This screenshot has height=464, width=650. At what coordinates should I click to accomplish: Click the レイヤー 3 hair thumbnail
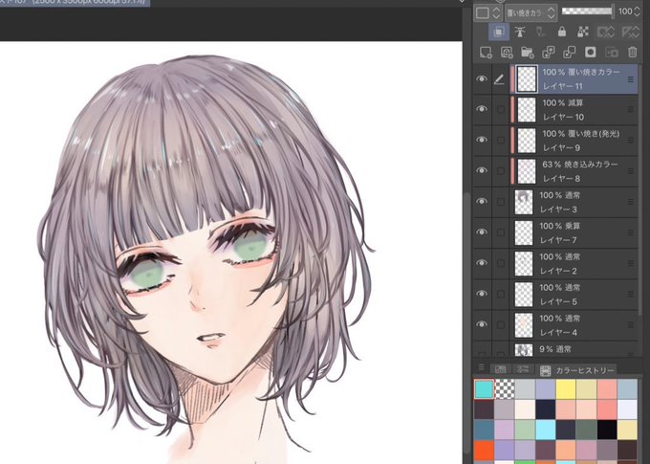[524, 202]
